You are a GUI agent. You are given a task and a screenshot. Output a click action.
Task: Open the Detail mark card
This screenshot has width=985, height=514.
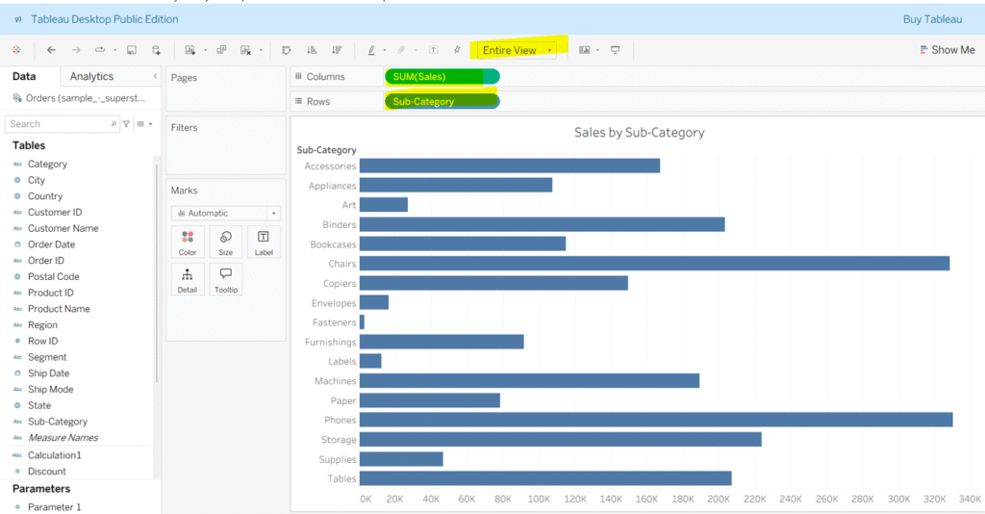(188, 279)
